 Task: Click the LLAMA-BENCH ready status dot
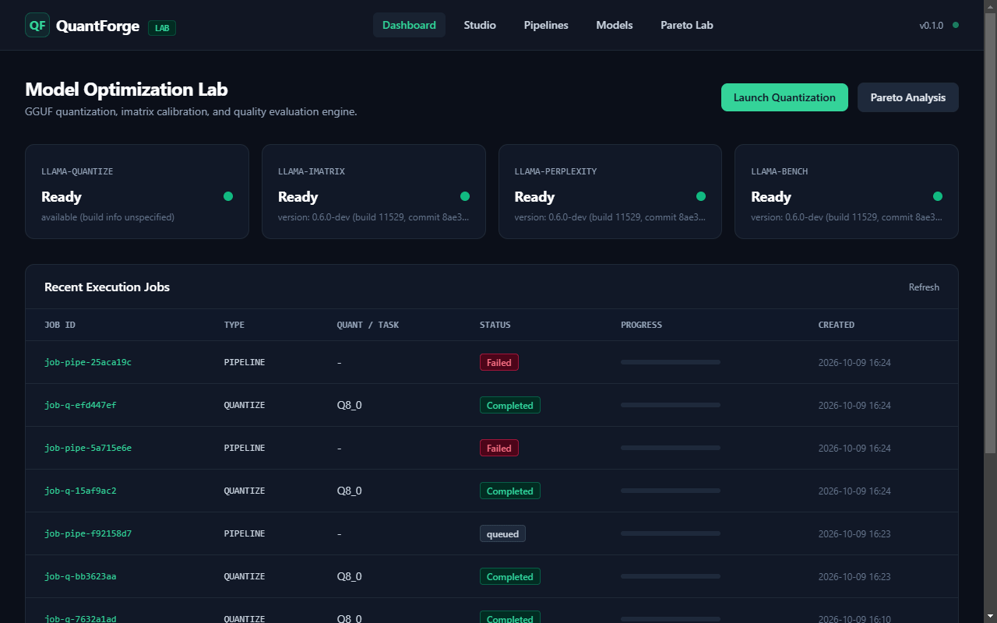pos(938,196)
